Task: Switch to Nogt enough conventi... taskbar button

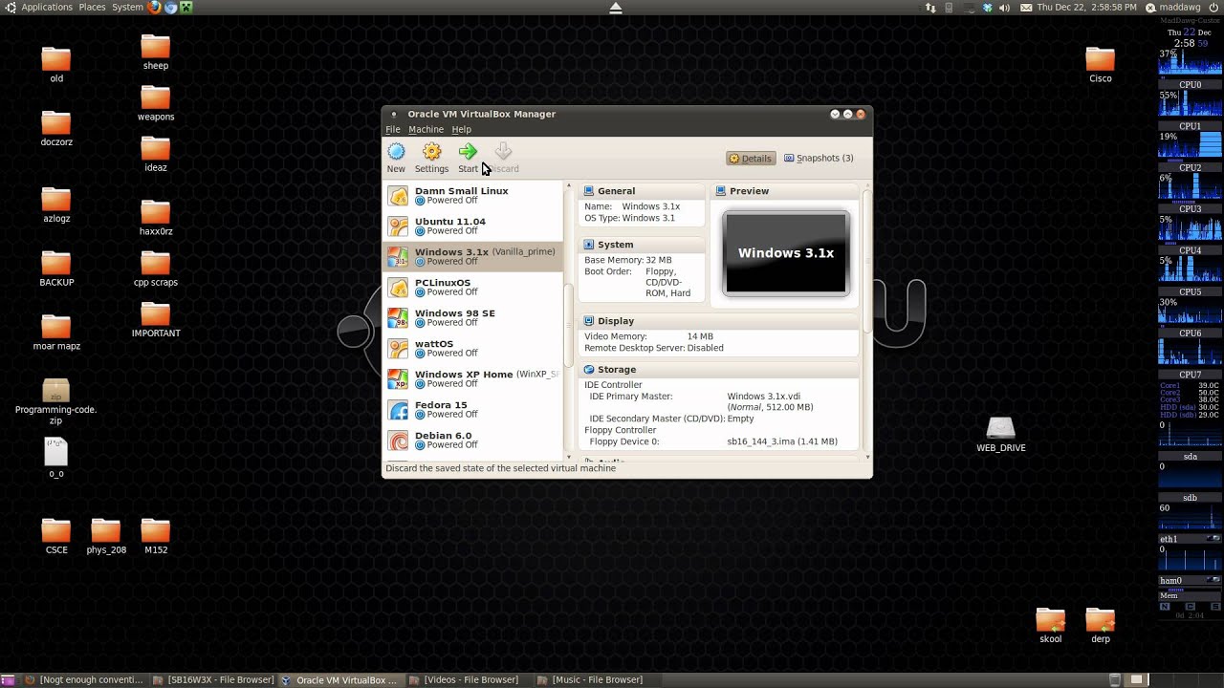Action: pos(84,680)
